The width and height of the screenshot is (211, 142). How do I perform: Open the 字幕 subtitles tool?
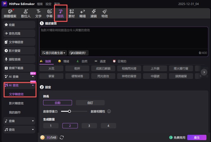point(49,14)
